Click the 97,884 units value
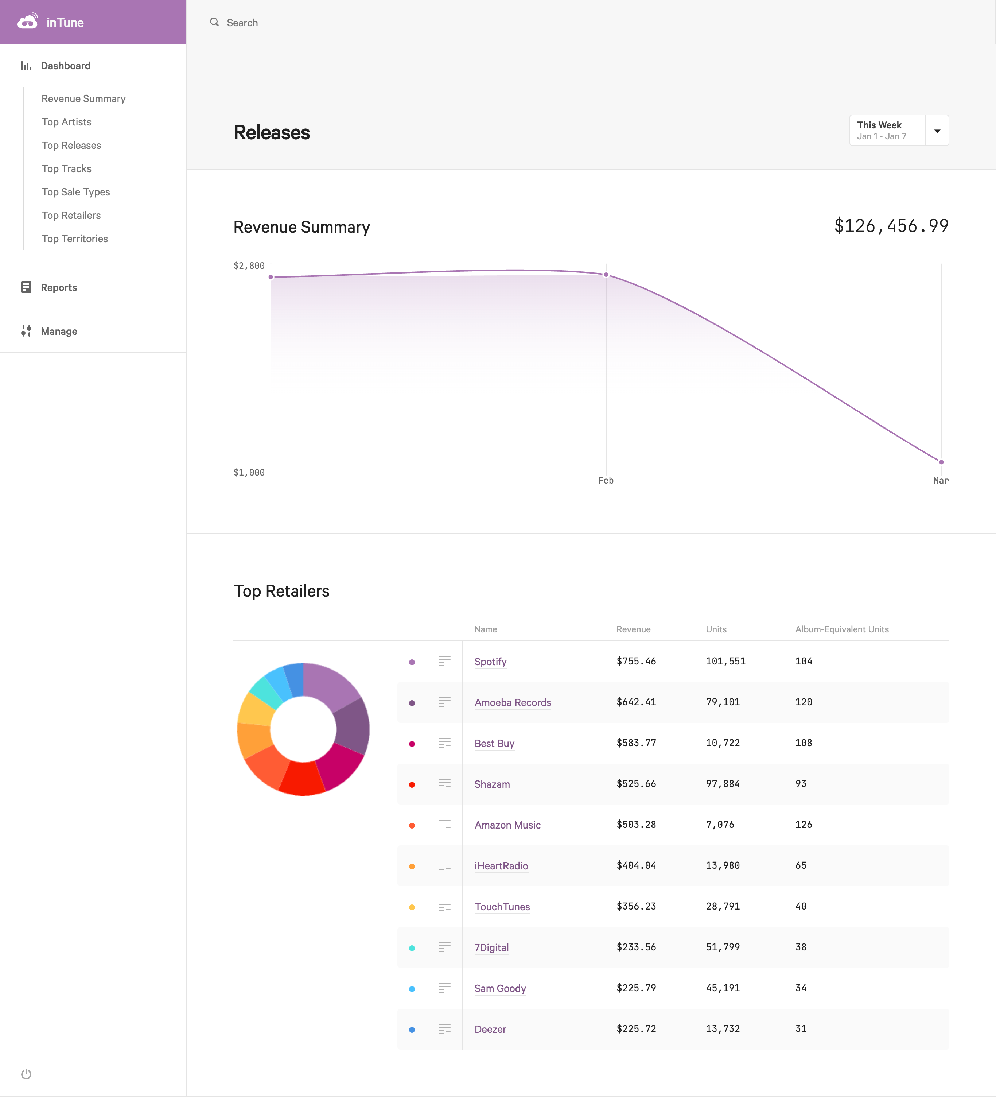Screen dimensions: 996x1097 coord(722,784)
